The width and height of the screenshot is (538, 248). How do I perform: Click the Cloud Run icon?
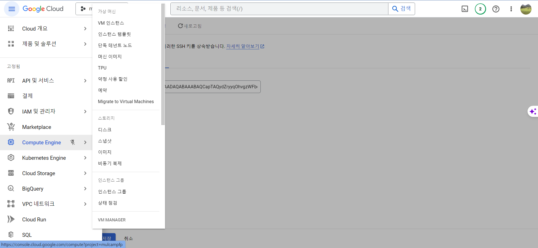pyautogui.click(x=11, y=219)
